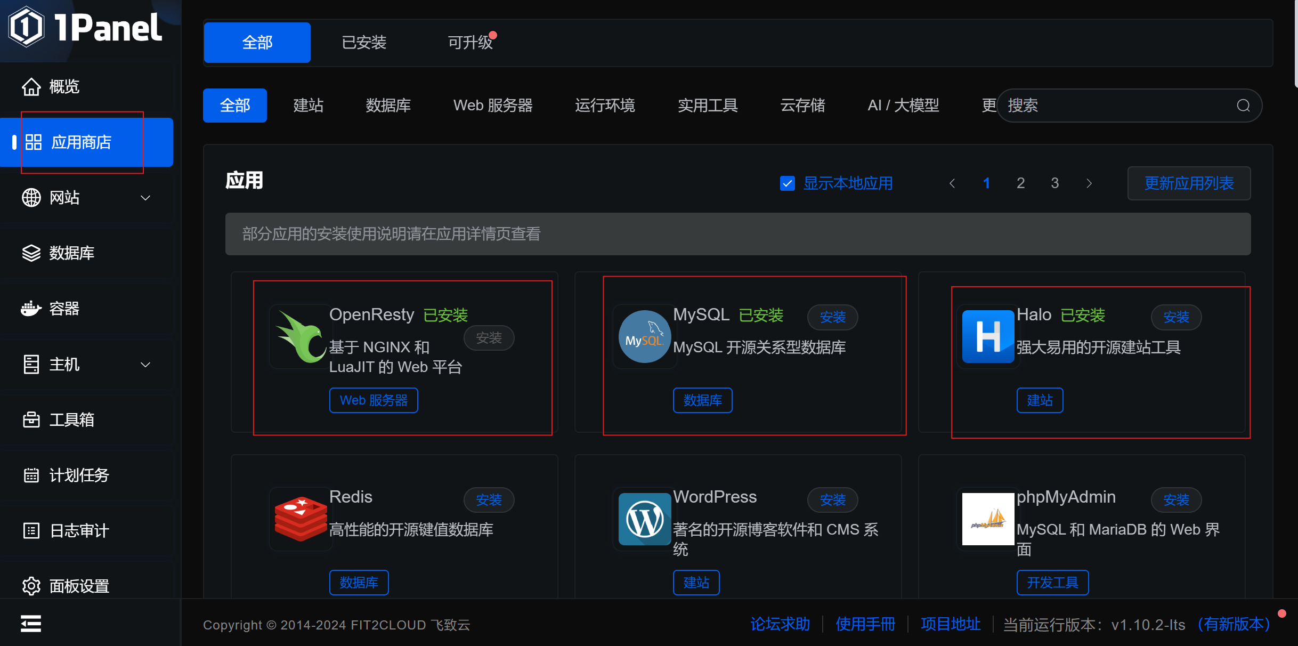Click the 更新应用列表 button
Image resolution: width=1298 pixels, height=646 pixels.
tap(1189, 183)
